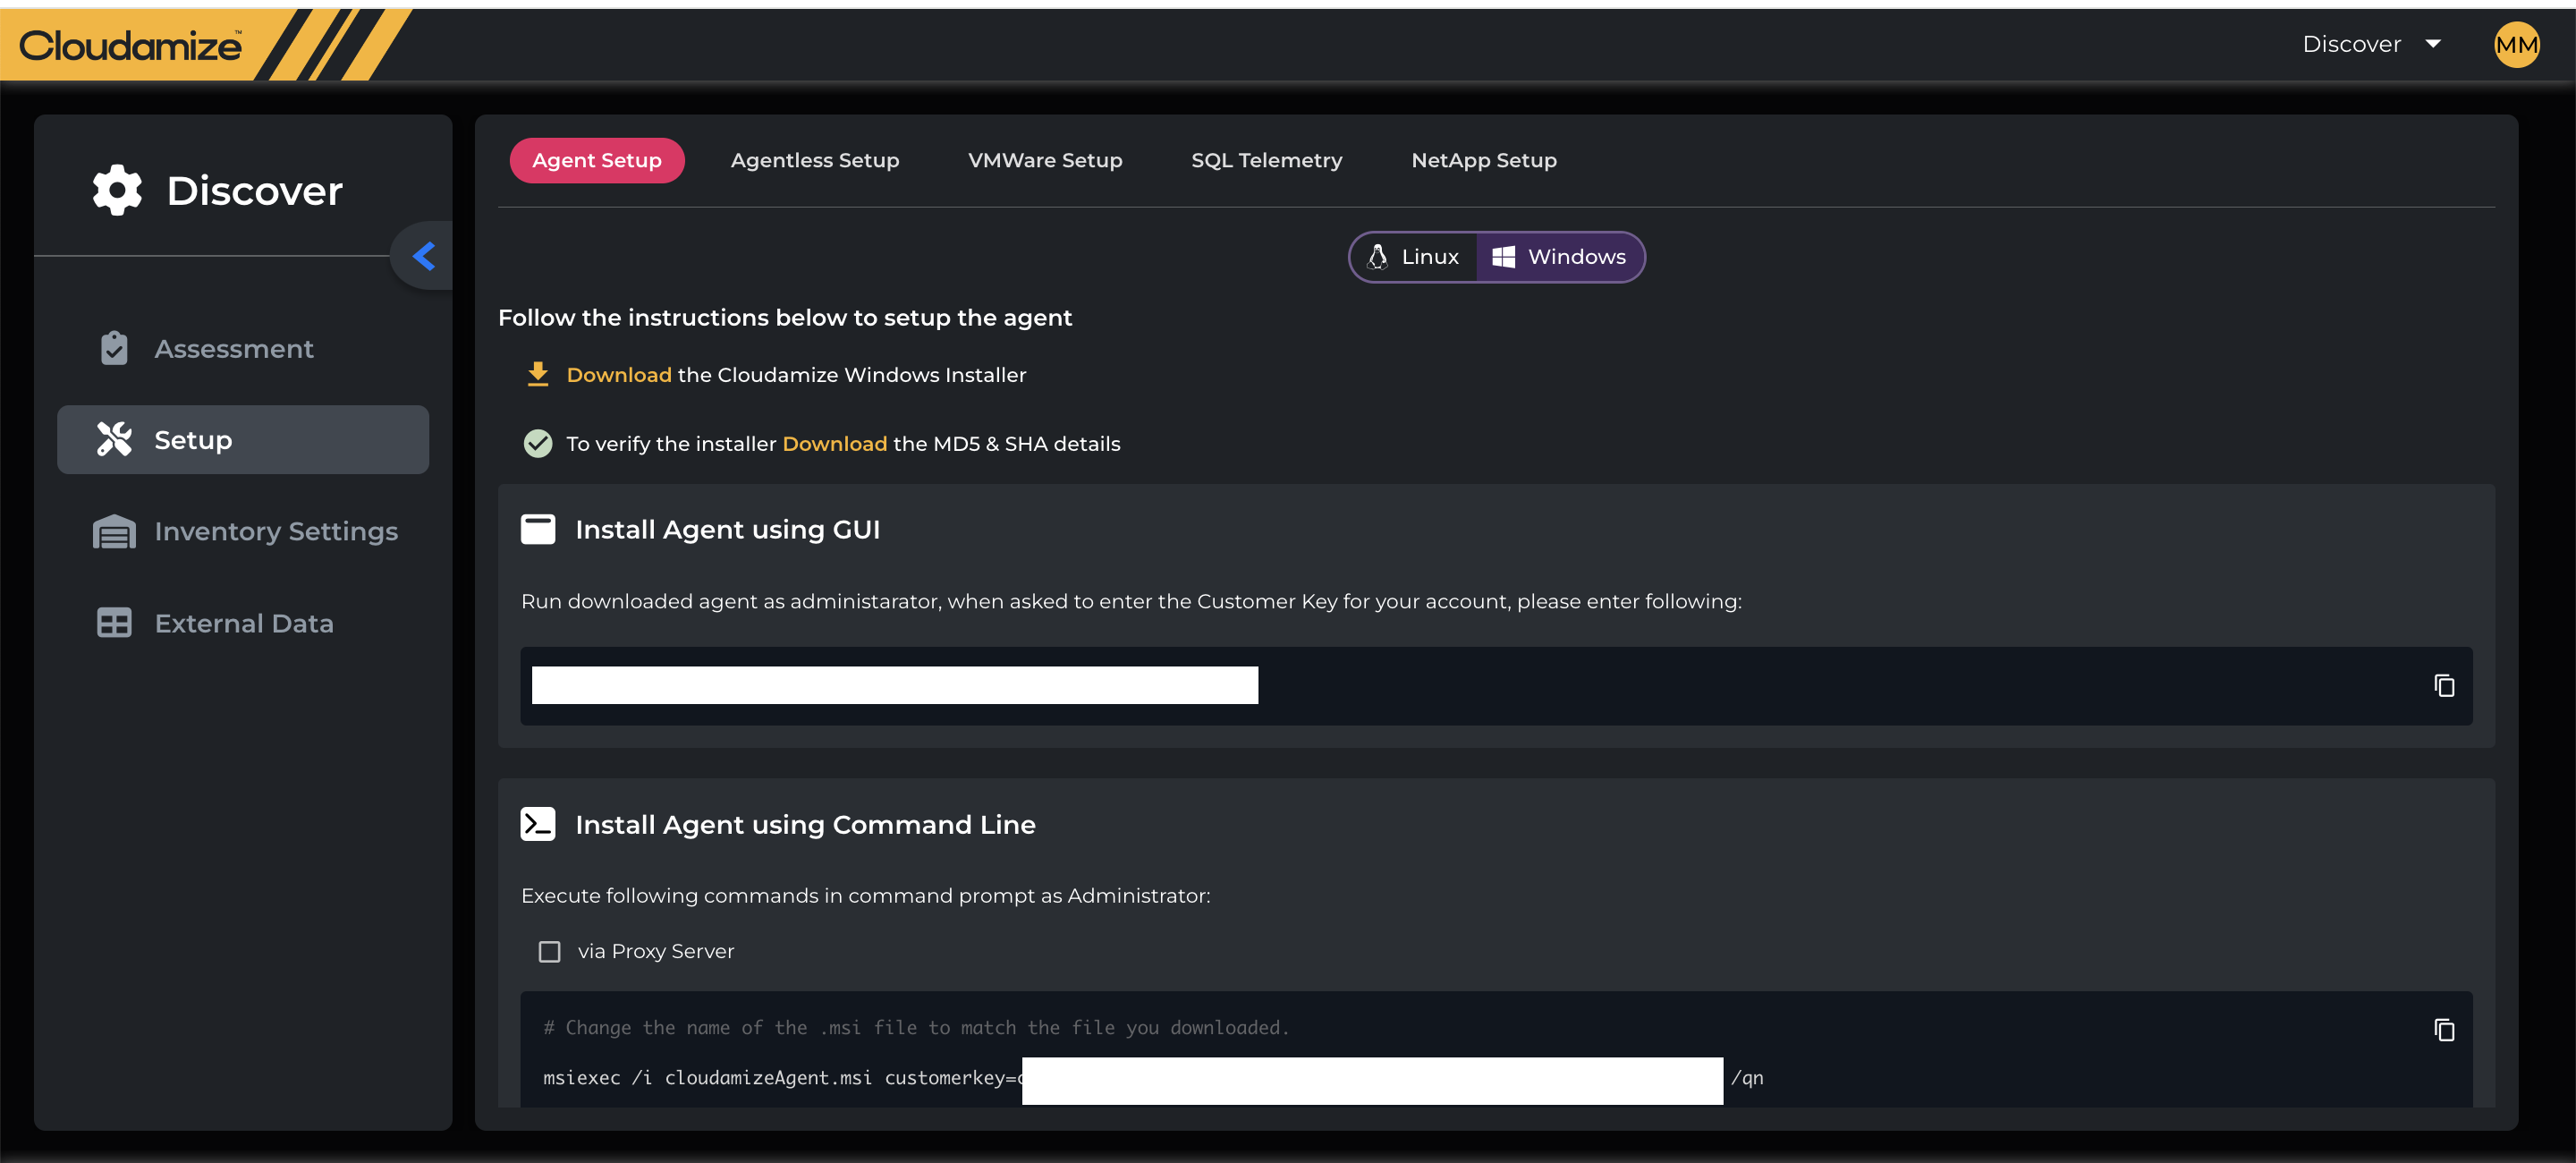Download the MD5 & SHA details link
The width and height of the screenshot is (2576, 1163).
(x=834, y=444)
